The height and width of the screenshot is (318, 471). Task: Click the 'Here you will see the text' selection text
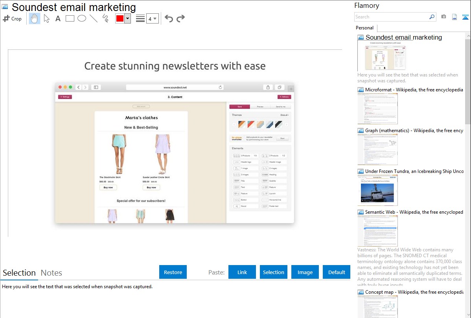pyautogui.click(x=77, y=287)
